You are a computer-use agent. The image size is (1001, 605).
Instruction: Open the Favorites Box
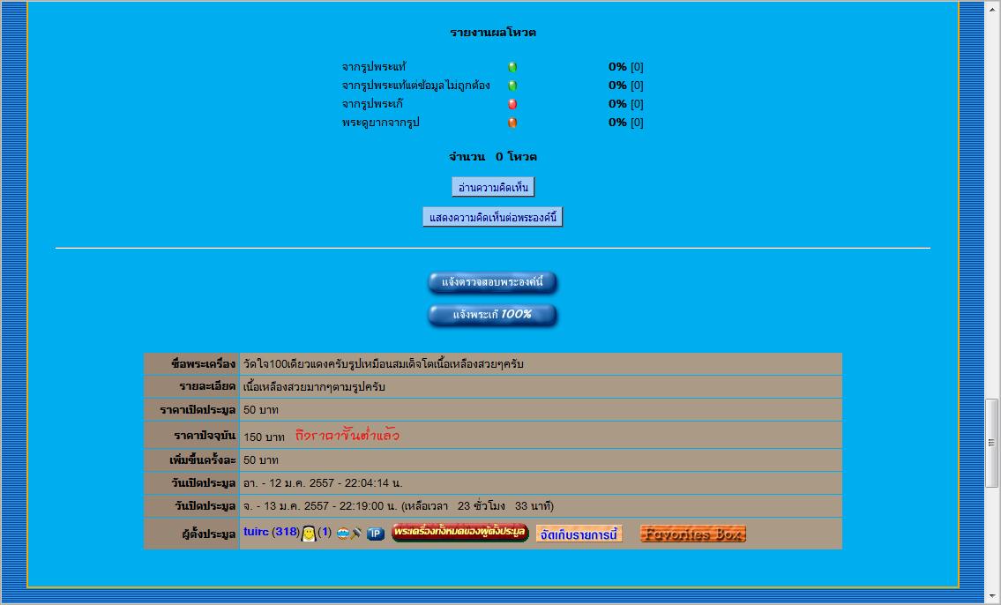click(x=692, y=534)
